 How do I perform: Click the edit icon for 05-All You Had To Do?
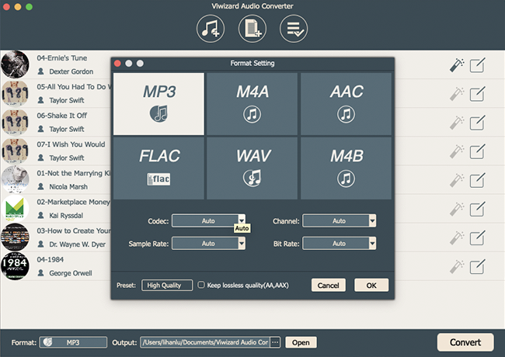click(x=477, y=94)
